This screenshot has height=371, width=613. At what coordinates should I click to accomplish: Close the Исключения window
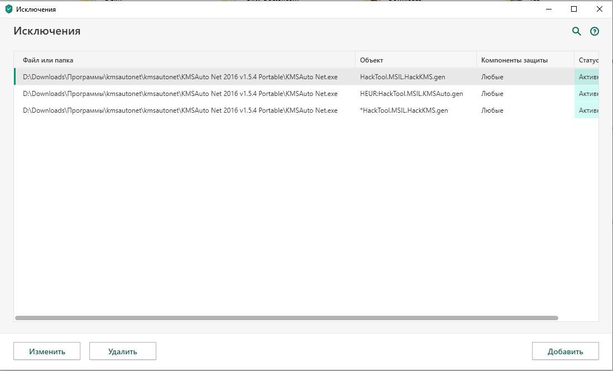599,9
